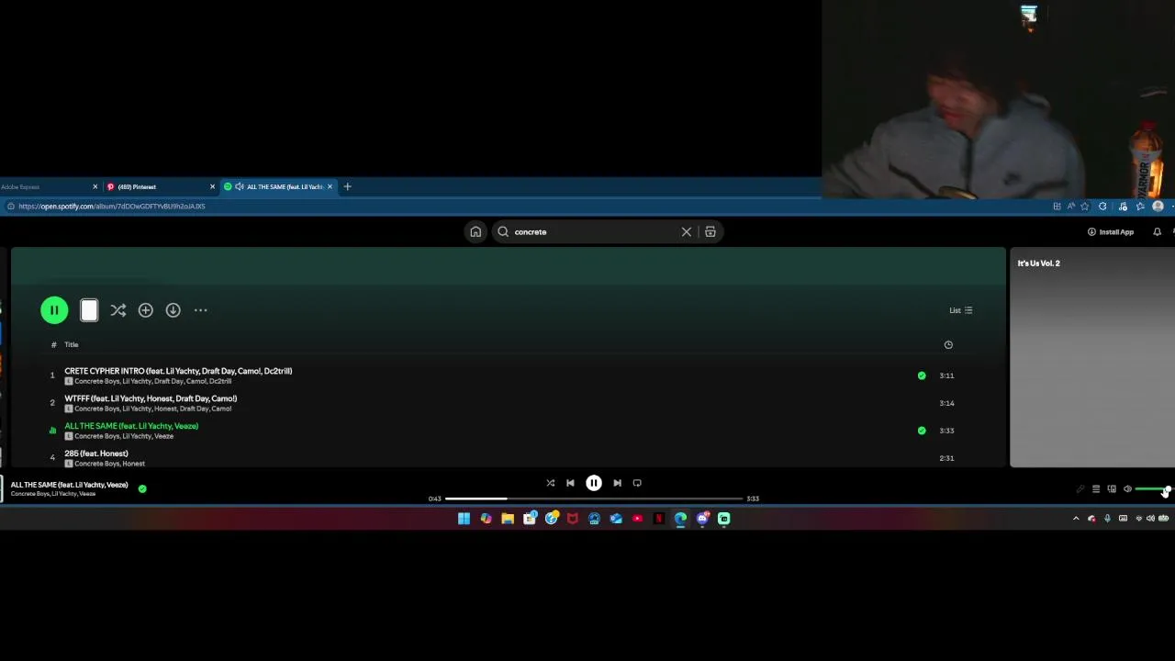Download the album using the arrow icon

point(173,310)
